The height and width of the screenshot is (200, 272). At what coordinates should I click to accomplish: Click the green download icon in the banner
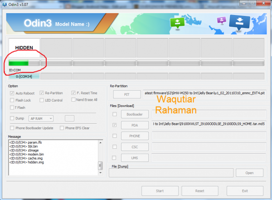click(177, 23)
